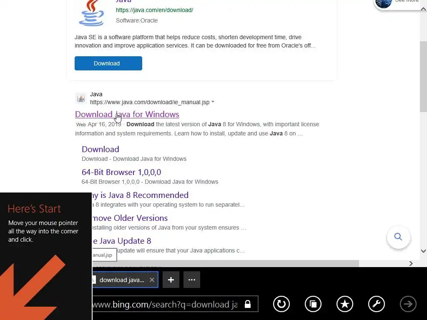Click the vertical scrollbar down arrow

coord(424,251)
